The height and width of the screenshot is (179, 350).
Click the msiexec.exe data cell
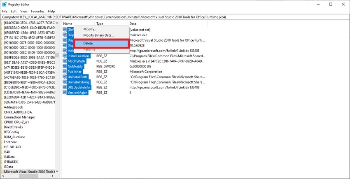[138, 35]
